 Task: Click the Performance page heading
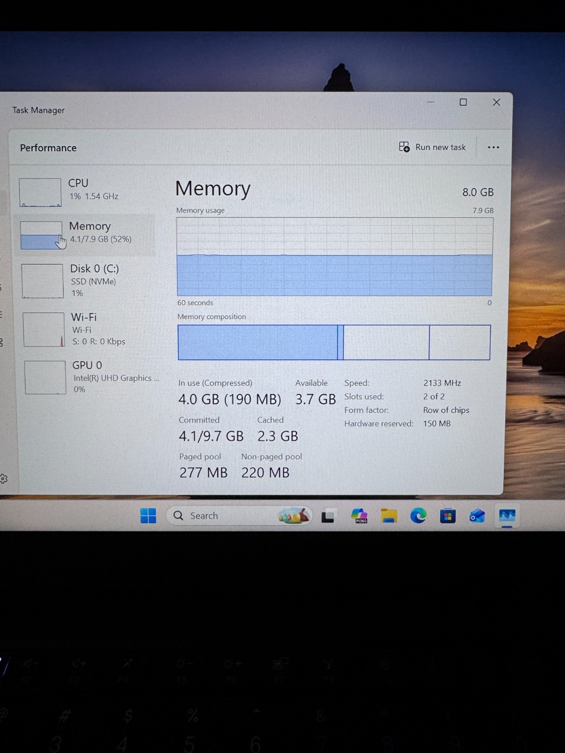[x=48, y=148]
